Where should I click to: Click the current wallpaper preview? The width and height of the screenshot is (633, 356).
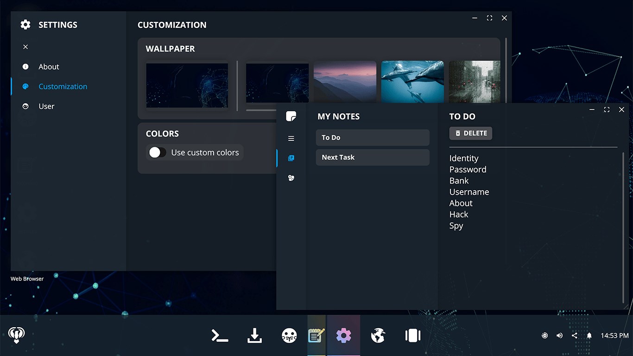pyautogui.click(x=187, y=86)
